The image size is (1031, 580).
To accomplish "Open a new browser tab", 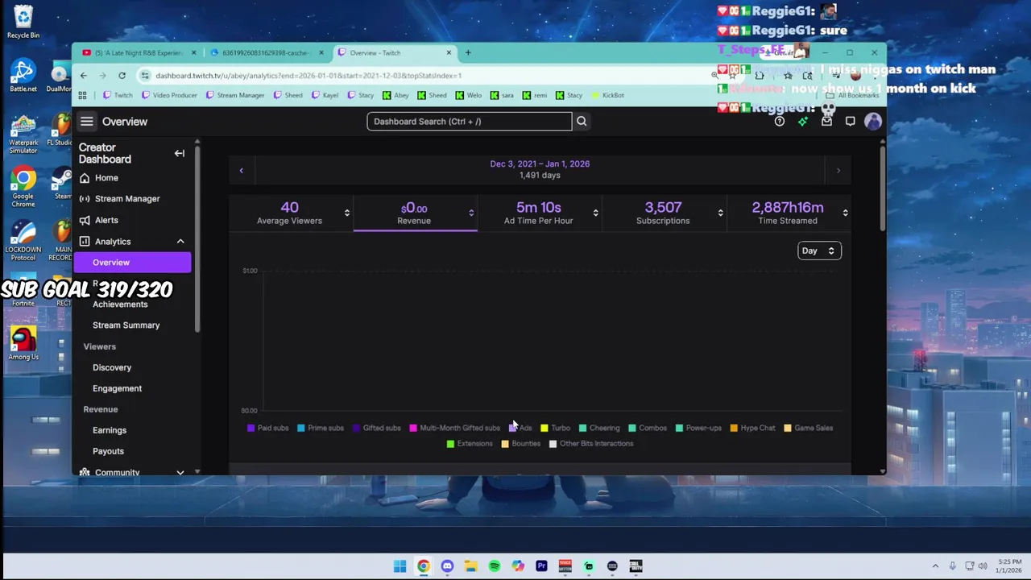I will [x=468, y=53].
